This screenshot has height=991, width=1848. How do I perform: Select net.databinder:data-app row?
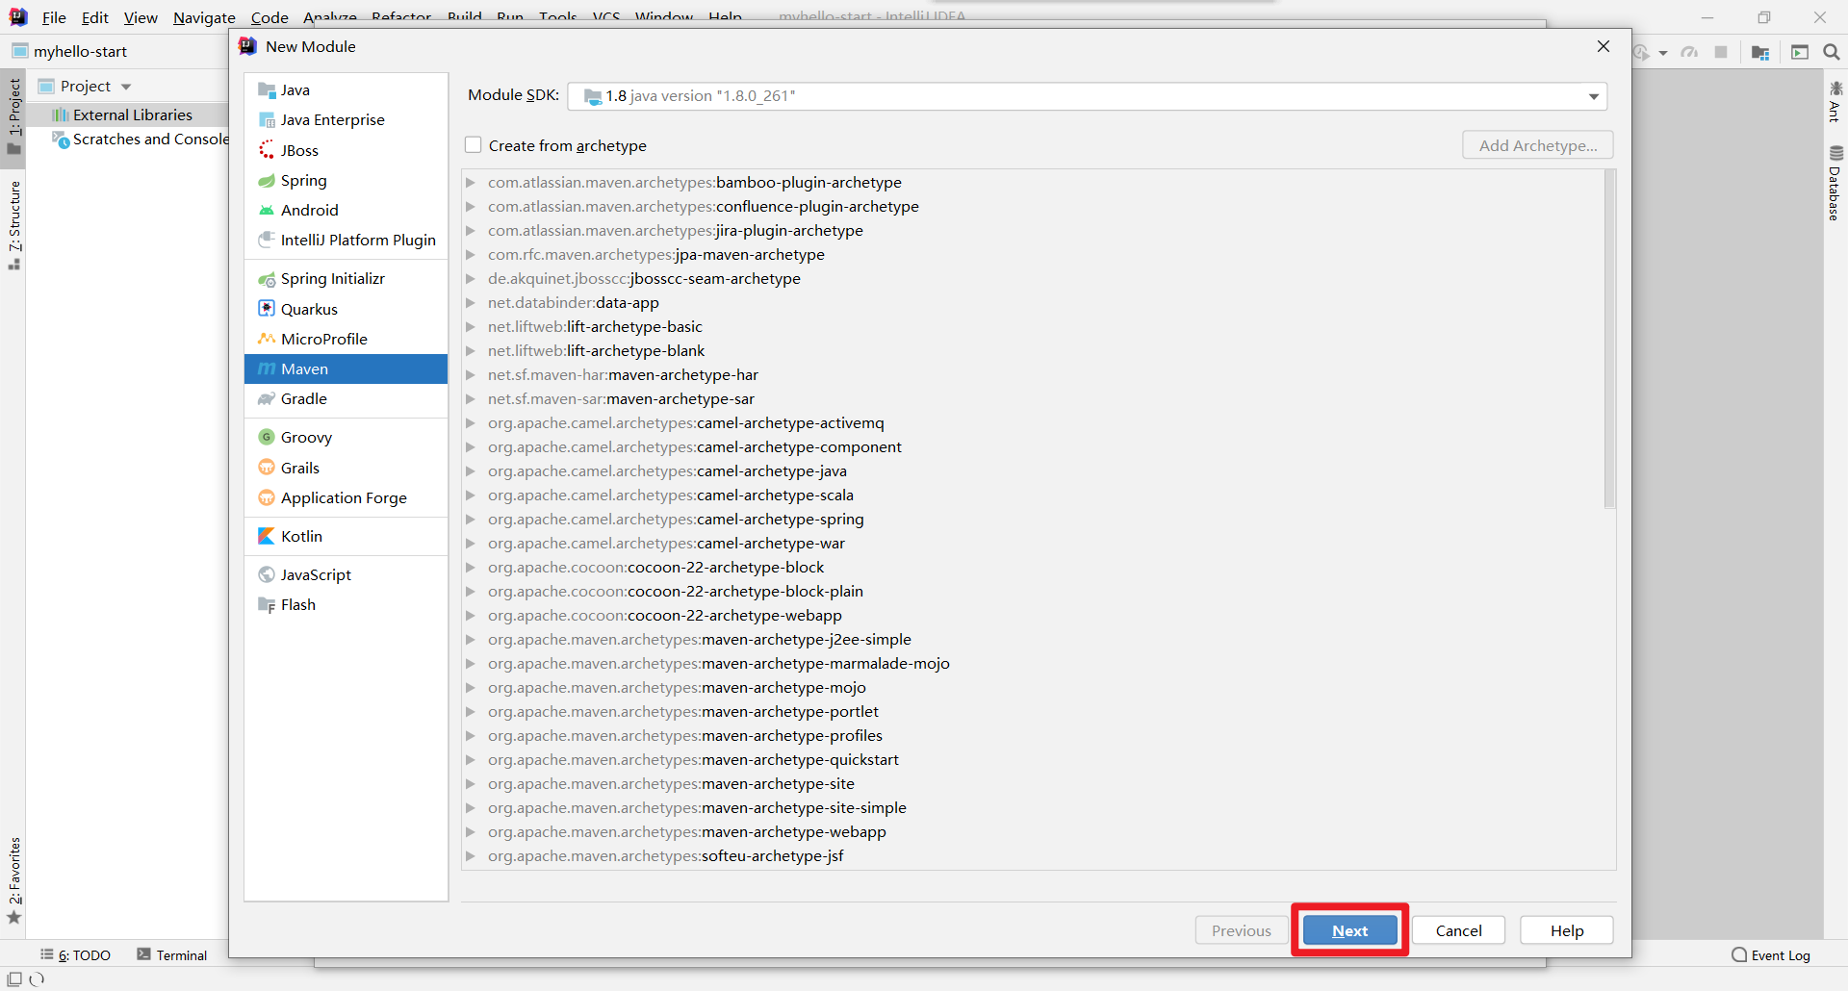573,303
